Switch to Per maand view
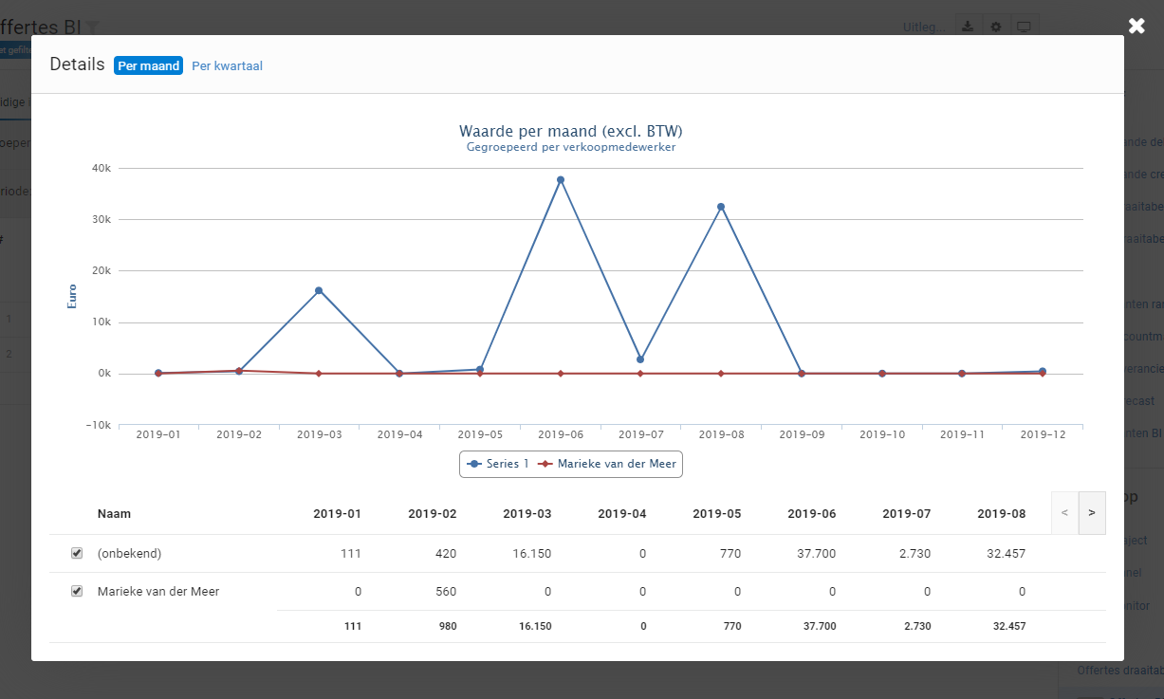Screen dimensions: 1164x699 click(148, 65)
